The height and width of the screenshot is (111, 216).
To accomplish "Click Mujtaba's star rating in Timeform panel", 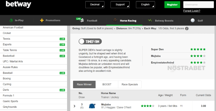I will tap(198, 56).
